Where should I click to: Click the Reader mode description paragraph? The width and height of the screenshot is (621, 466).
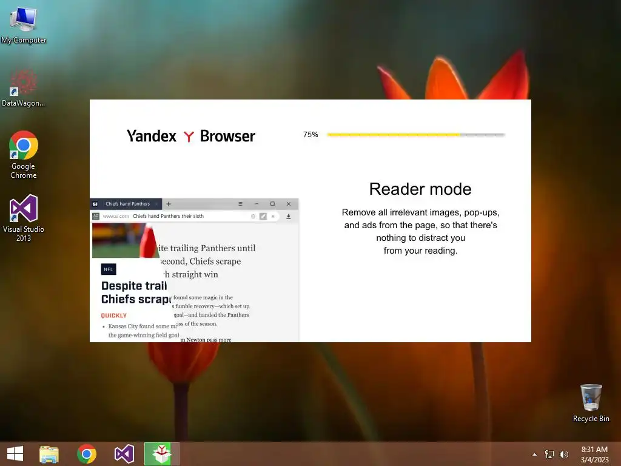click(420, 231)
